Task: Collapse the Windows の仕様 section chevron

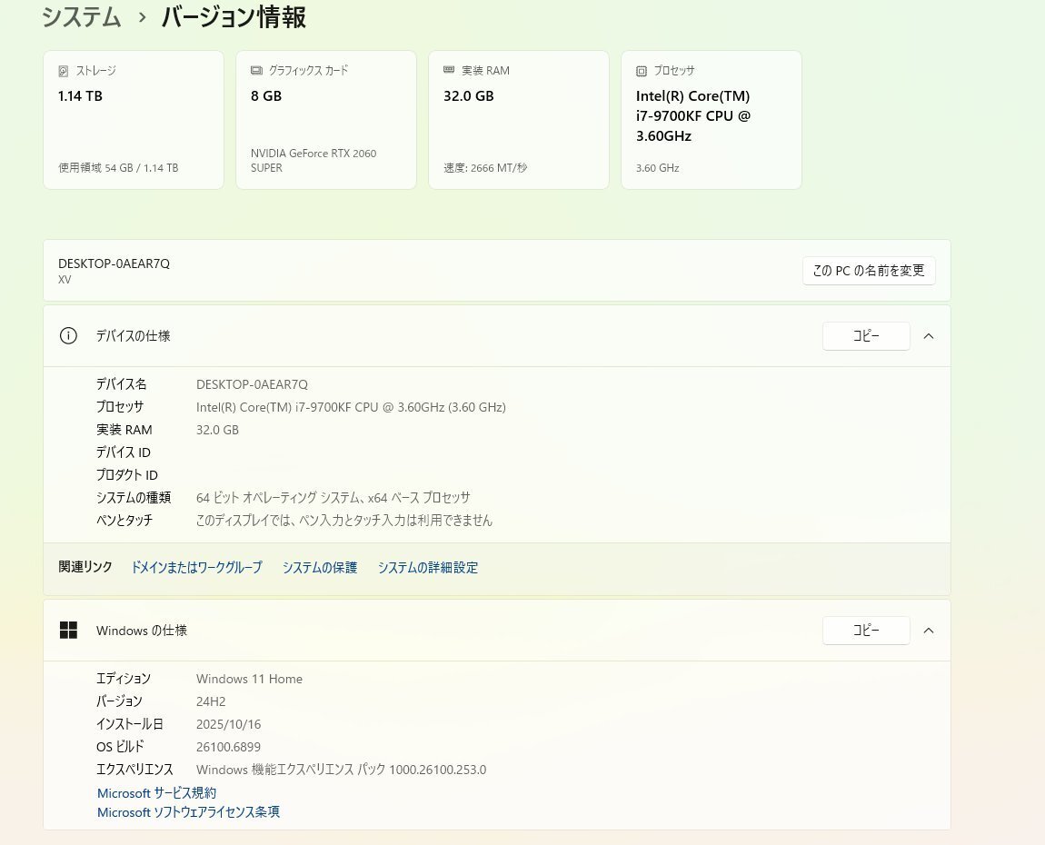Action: [929, 631]
